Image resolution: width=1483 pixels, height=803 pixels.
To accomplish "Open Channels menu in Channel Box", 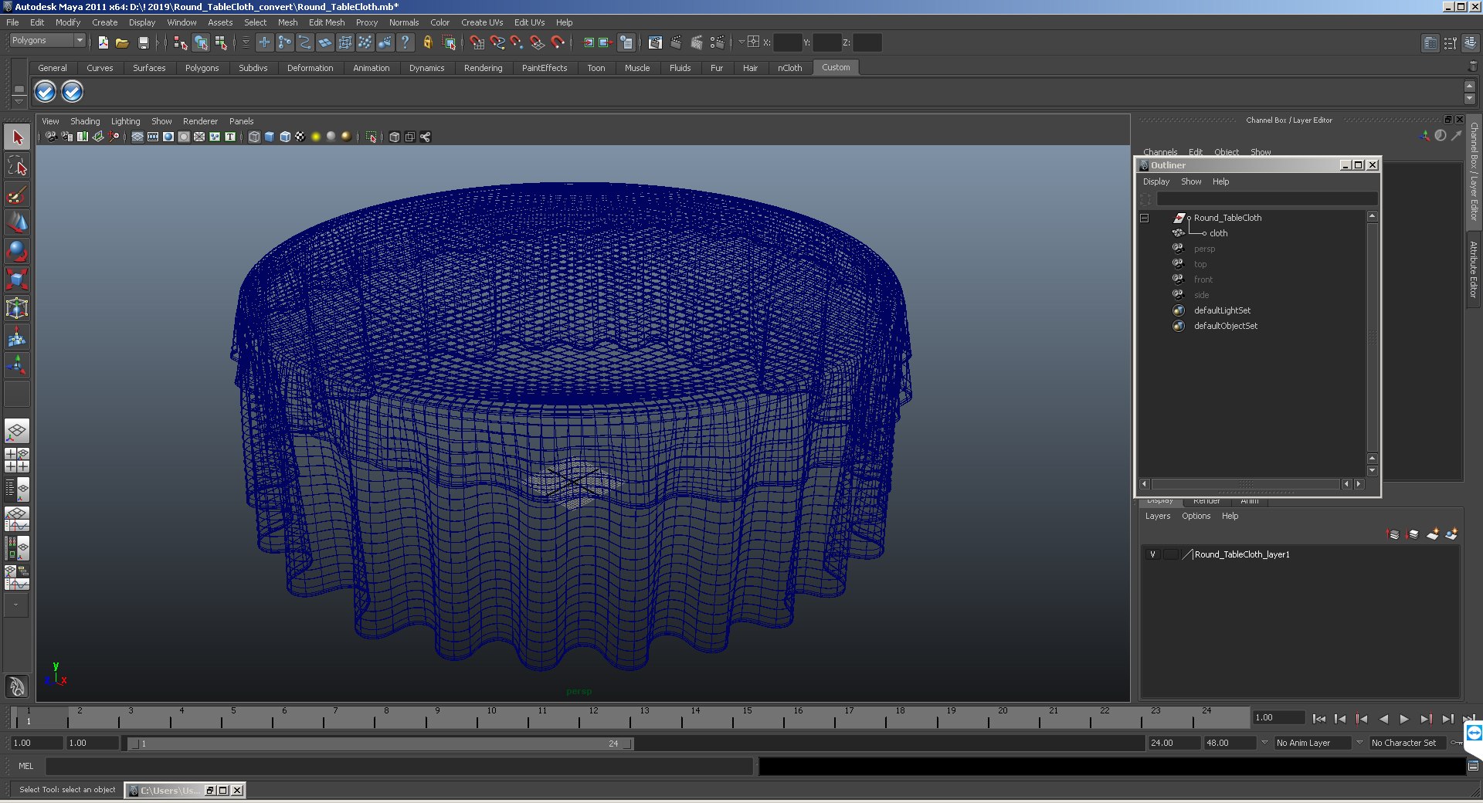I will click(1160, 152).
